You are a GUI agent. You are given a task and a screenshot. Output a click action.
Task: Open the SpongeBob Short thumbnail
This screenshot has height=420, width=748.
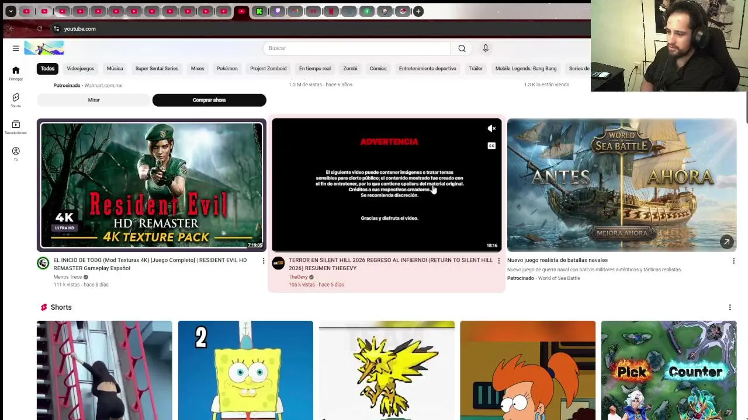245,370
